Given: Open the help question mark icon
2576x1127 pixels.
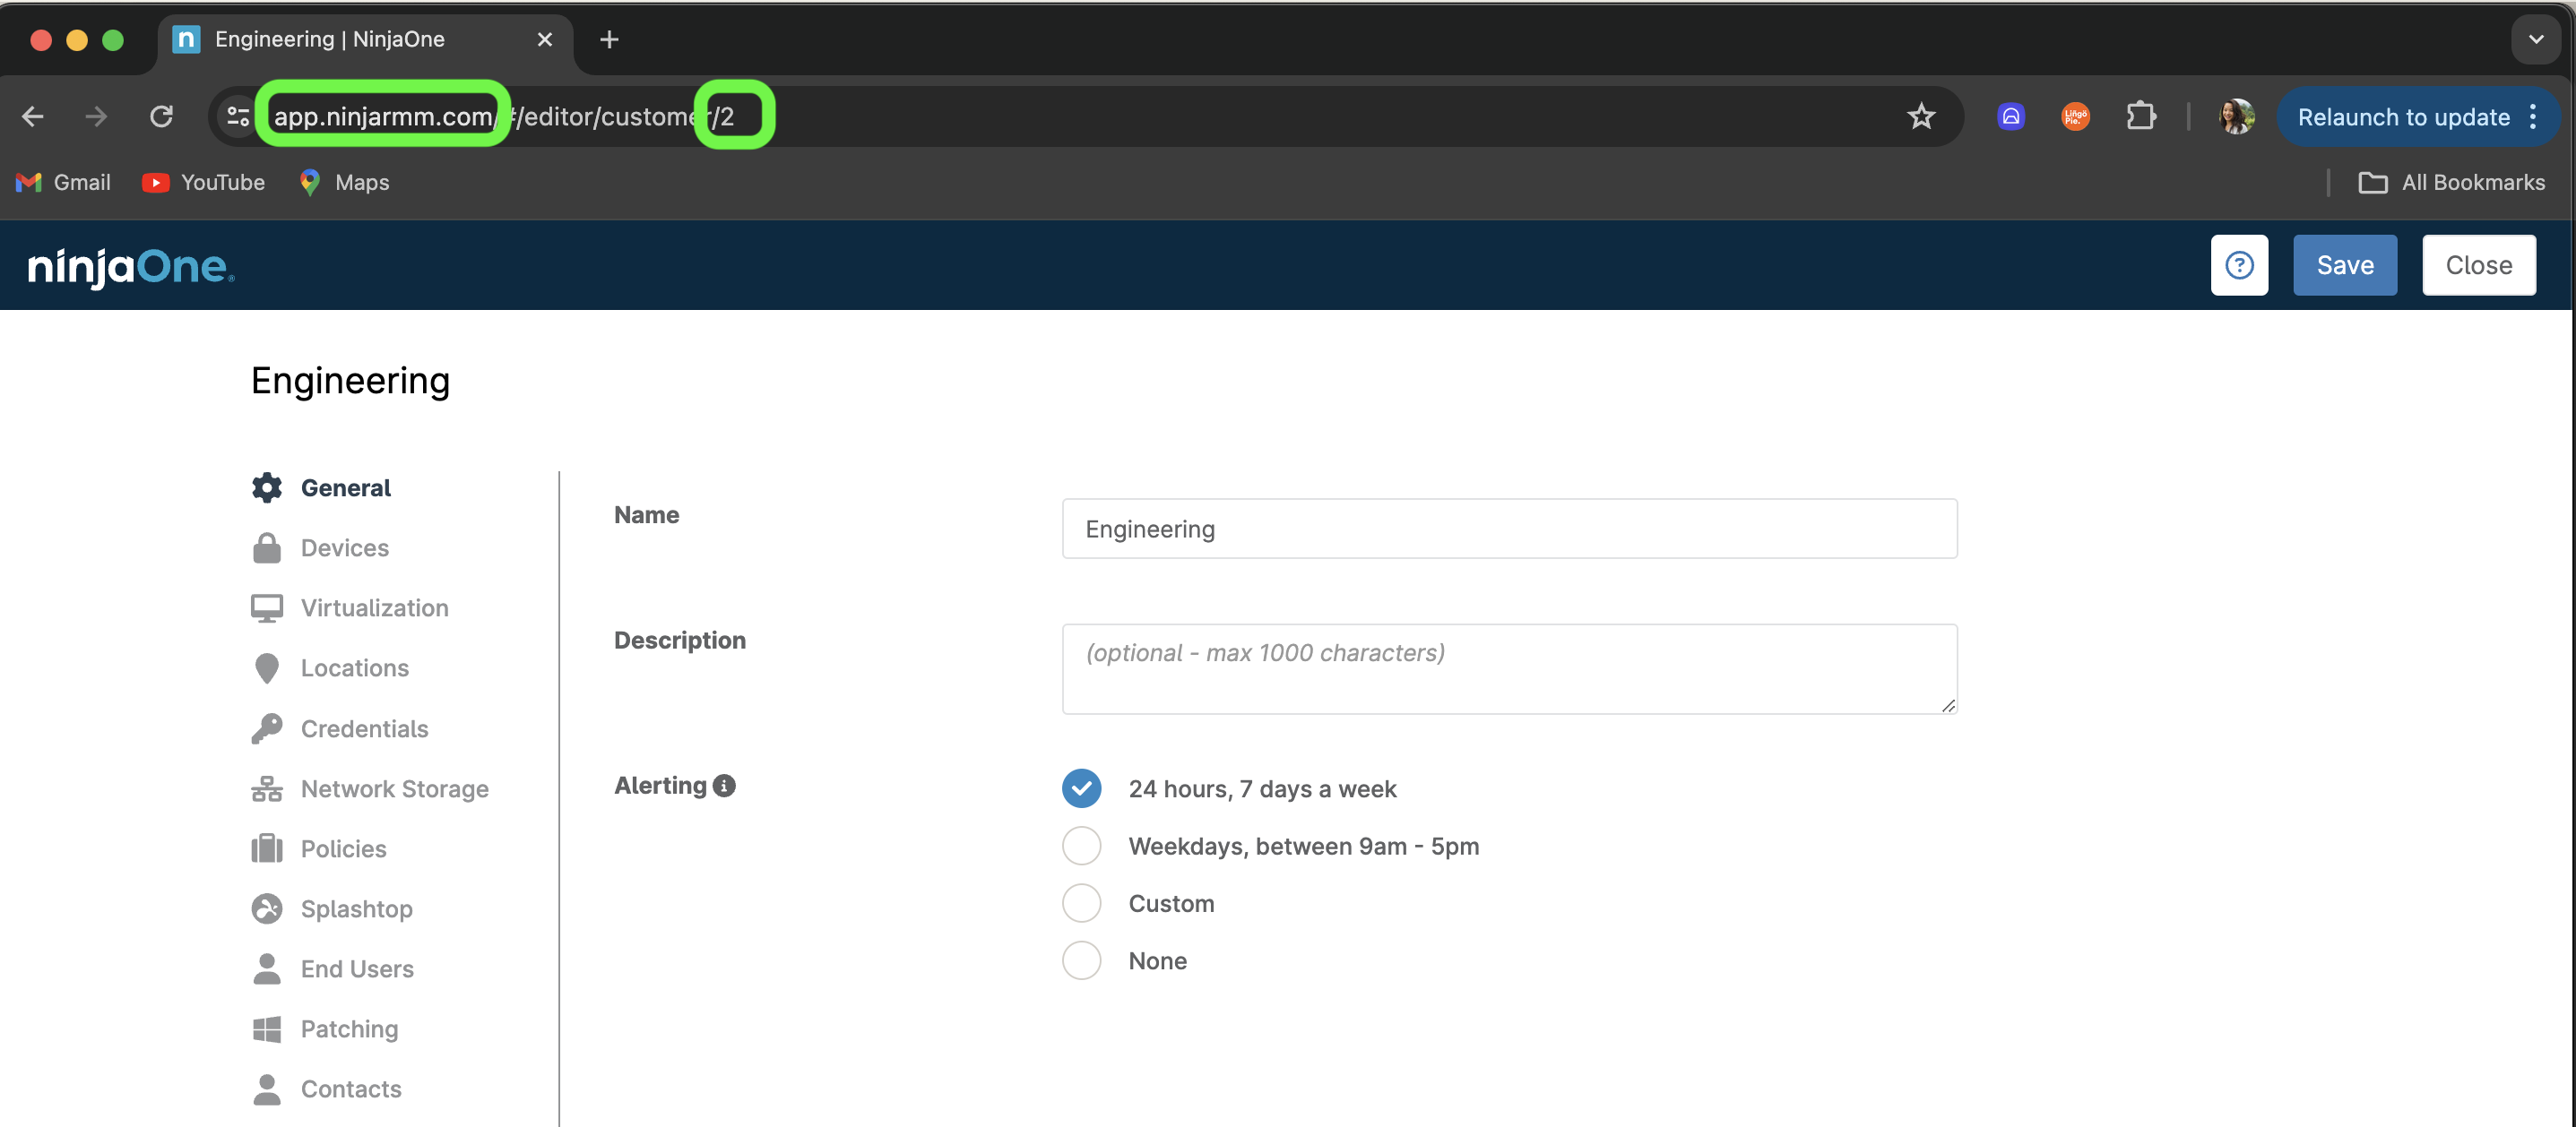Looking at the screenshot, I should point(2239,265).
